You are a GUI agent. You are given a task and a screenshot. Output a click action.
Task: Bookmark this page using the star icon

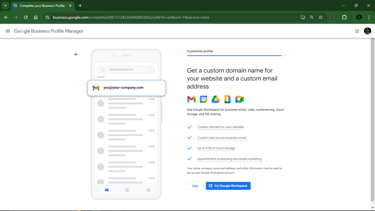(320, 17)
